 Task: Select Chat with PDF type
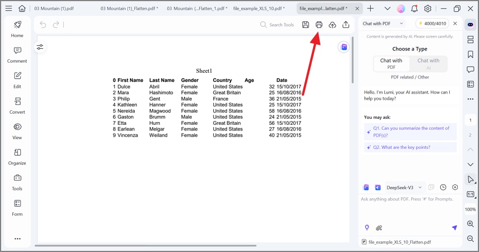(392, 63)
